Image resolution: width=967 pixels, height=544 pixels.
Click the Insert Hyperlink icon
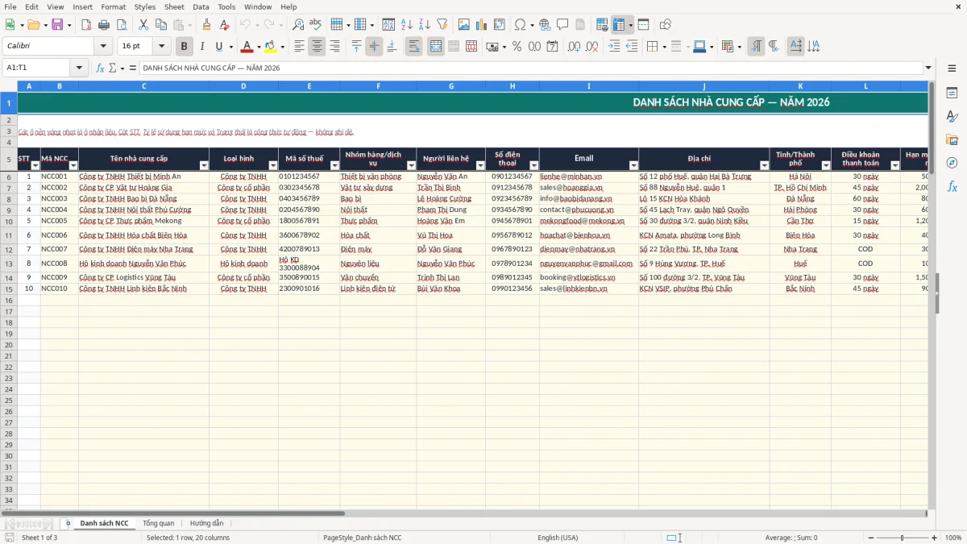545,25
